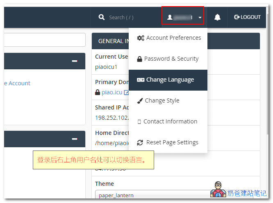Edit primary domain via pencil icon

pos(126,92)
